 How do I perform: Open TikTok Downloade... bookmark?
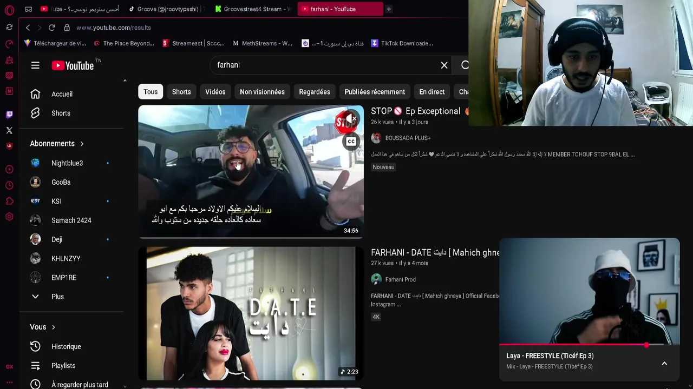(x=402, y=43)
